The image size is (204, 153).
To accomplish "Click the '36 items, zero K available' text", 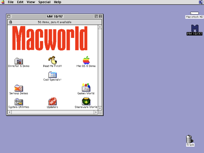I will (x=55, y=22).
